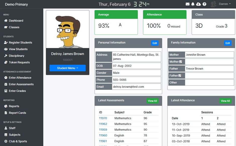Click Delroy's student profile photo
The image size is (236, 146).
(x=68, y=29)
